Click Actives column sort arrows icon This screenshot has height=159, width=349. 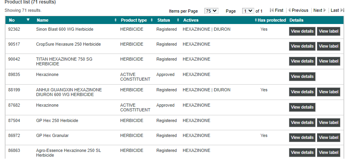click(256, 20)
